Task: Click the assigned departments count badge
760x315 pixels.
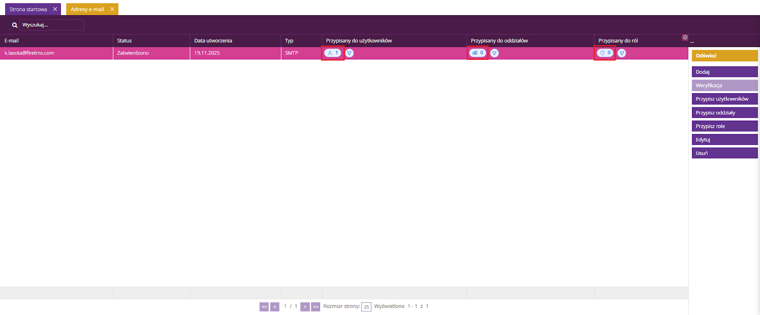Action: point(478,53)
